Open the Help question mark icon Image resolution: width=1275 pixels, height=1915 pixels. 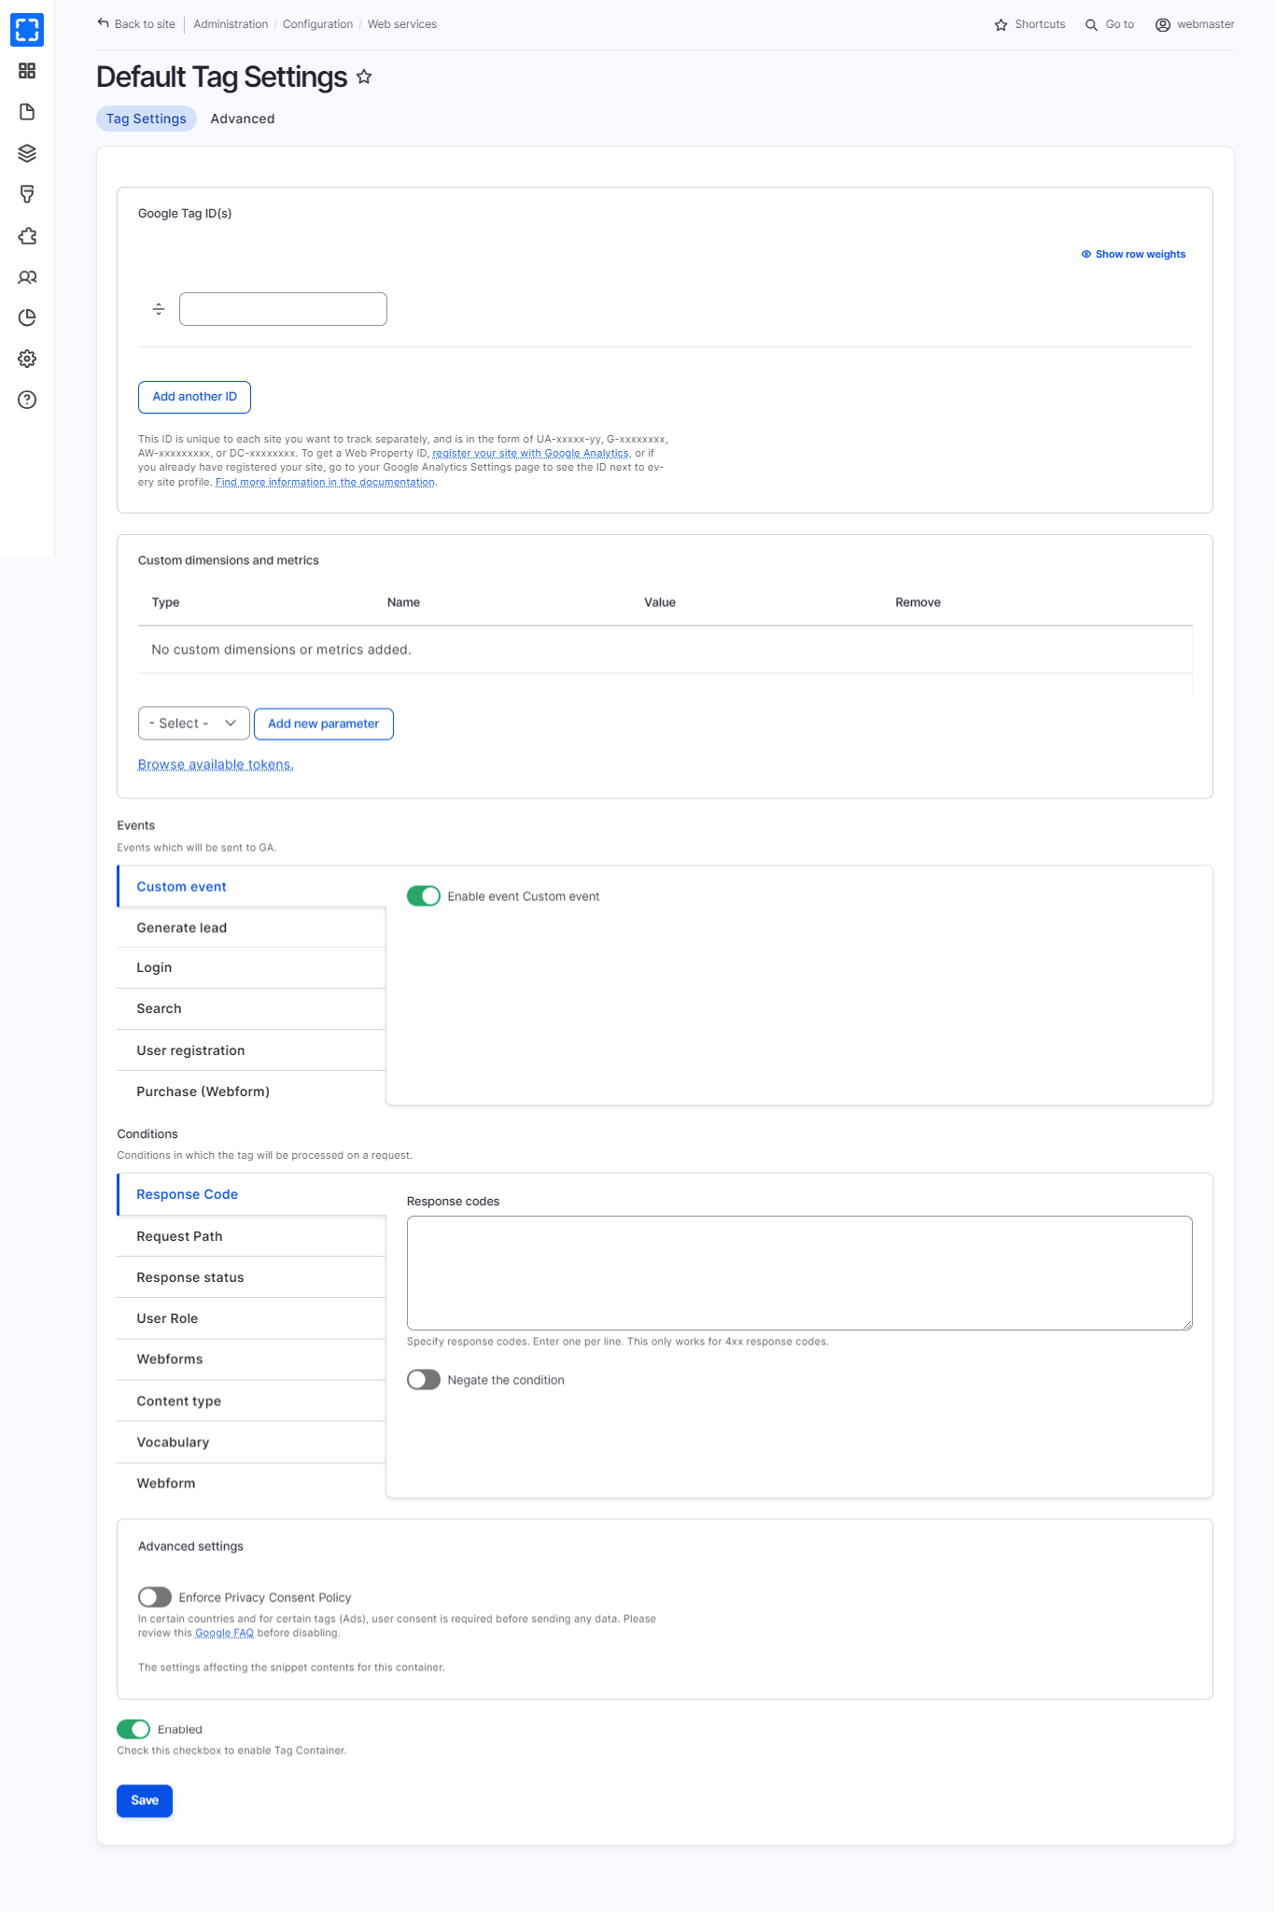coord(27,400)
